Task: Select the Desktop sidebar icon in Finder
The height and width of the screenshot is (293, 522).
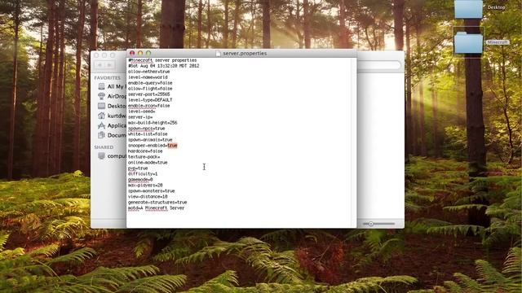Action: click(101, 106)
